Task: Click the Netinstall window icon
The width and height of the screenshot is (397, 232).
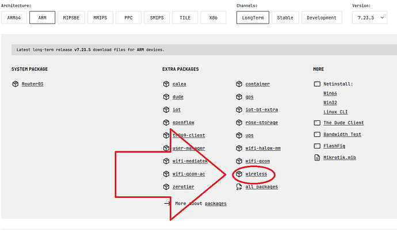Action: pos(317,84)
